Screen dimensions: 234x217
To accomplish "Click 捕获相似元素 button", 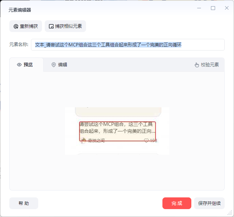I will pos(65,26).
